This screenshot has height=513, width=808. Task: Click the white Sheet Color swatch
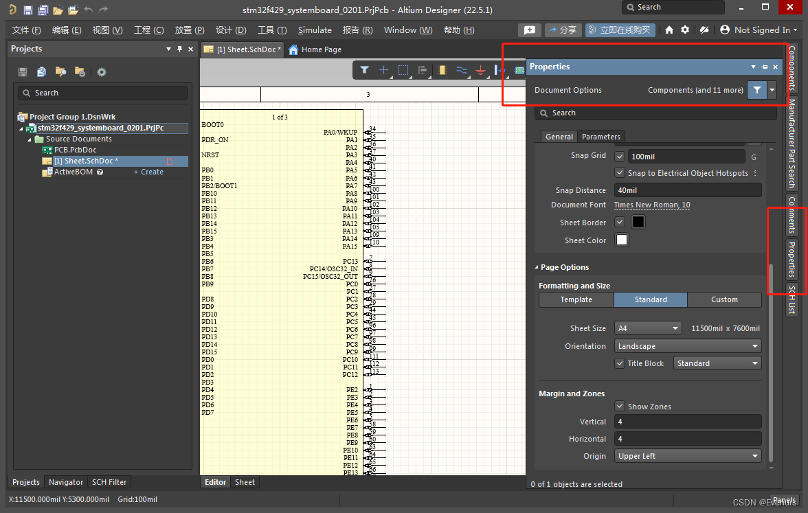622,240
